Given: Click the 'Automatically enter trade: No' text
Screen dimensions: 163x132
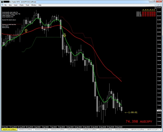Looking at the screenshot, I should pyautogui.click(x=10, y=12).
